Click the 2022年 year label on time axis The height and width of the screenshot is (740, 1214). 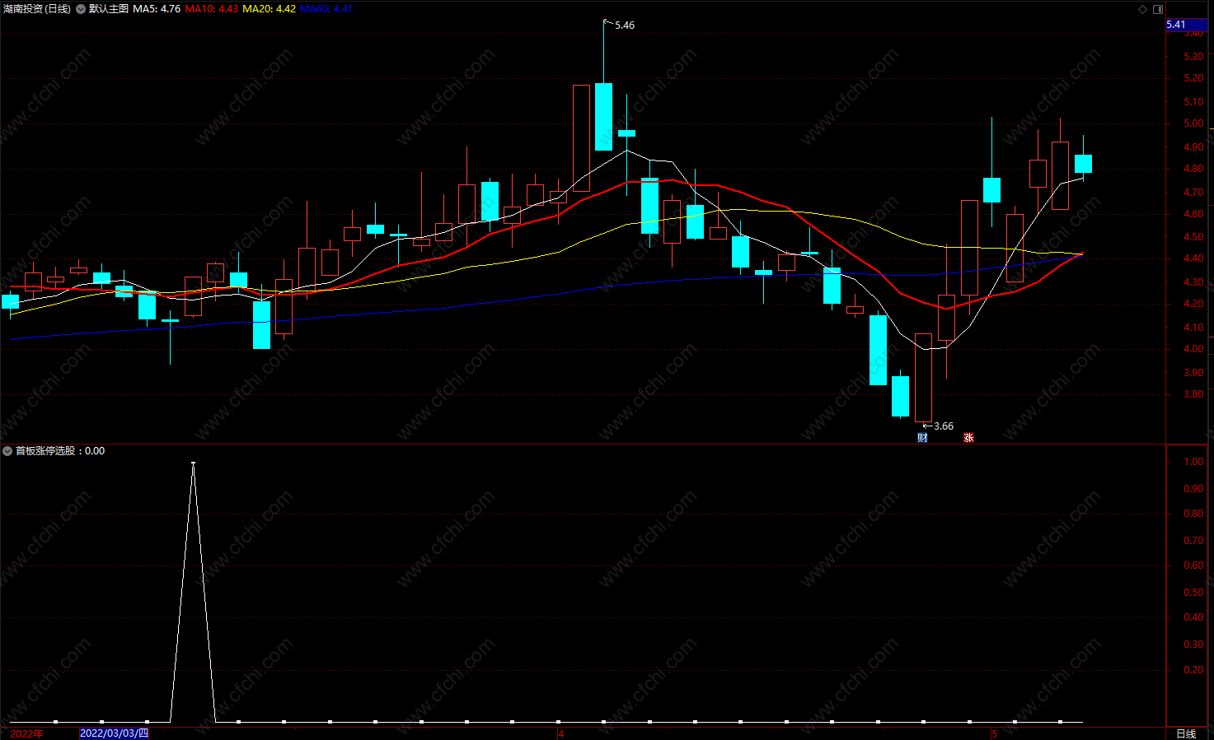point(26,733)
